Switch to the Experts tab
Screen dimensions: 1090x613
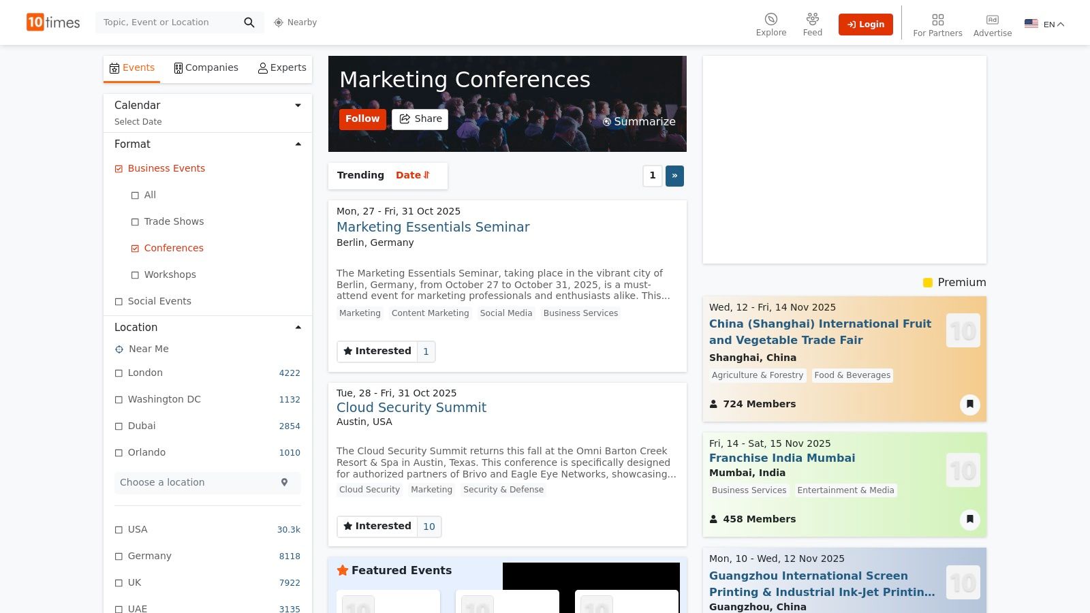(281, 67)
